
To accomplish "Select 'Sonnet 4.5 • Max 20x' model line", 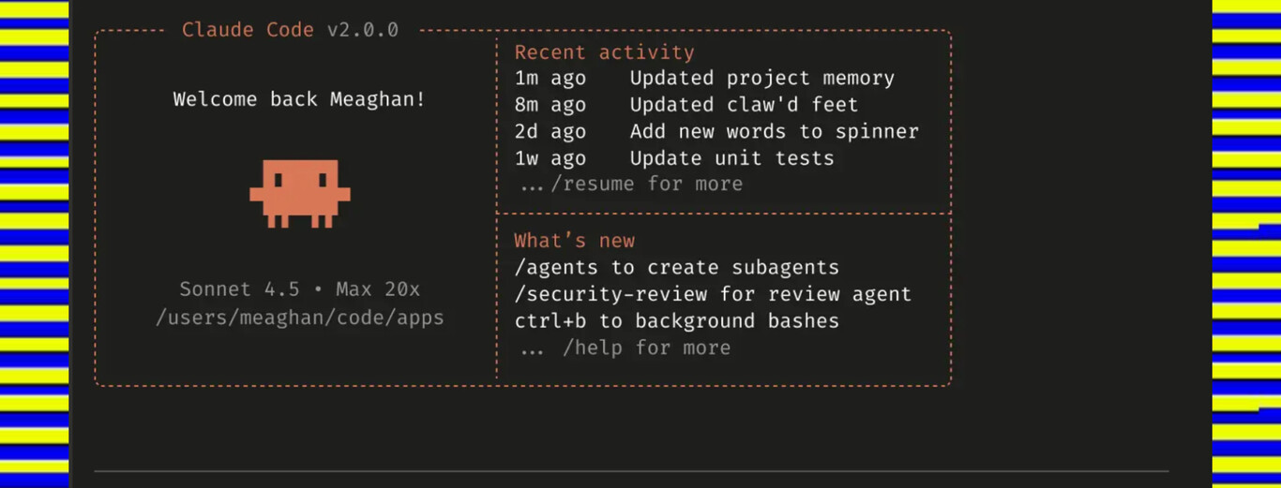I will 299,289.
